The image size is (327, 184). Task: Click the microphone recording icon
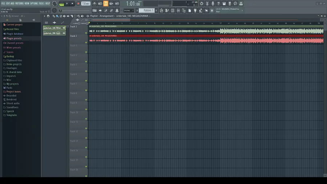point(213,4)
